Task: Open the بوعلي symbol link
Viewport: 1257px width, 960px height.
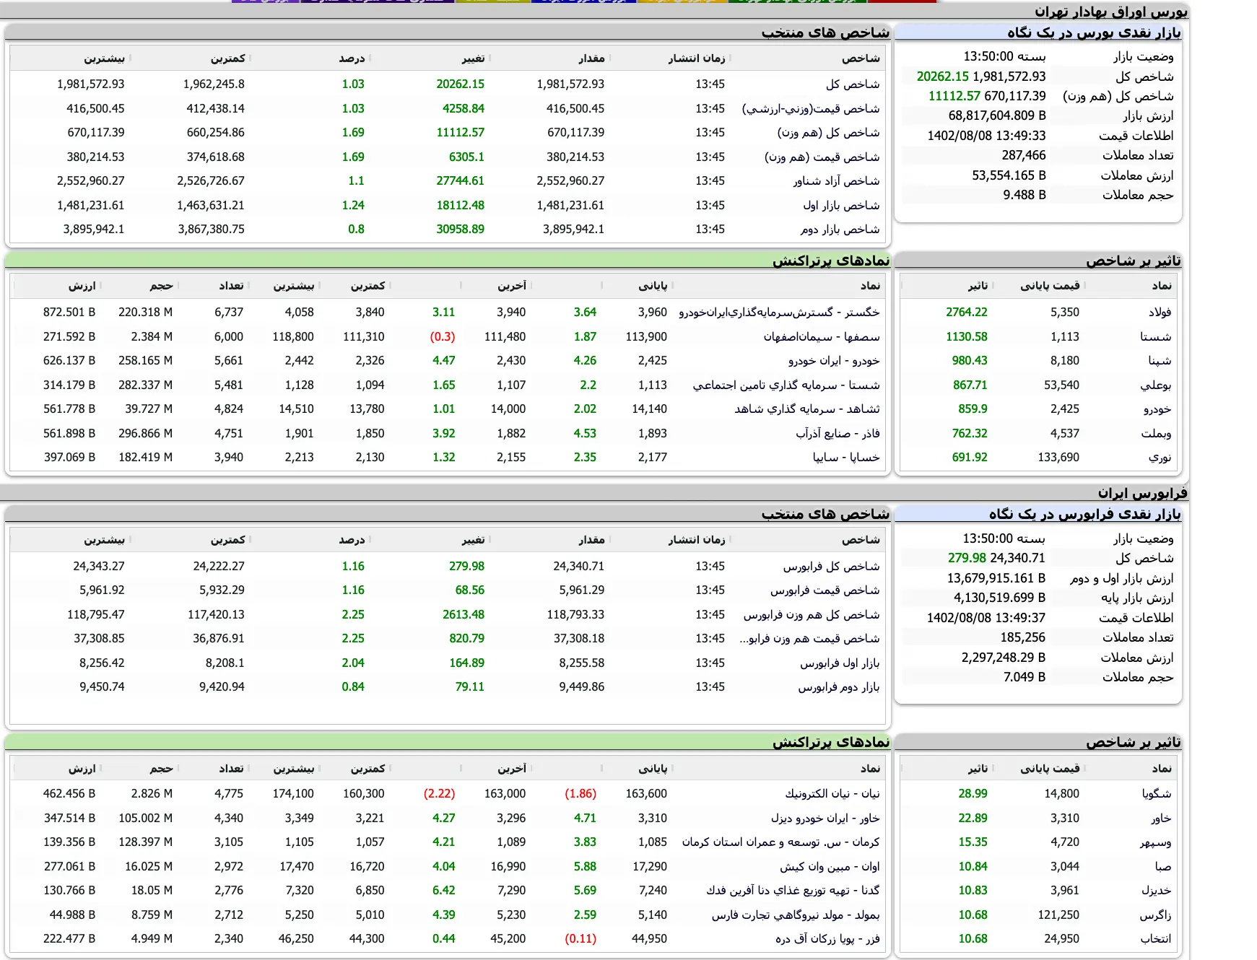Action: coord(1156,385)
